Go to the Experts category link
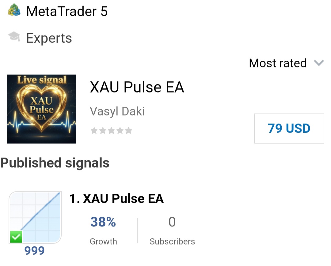 (x=49, y=38)
